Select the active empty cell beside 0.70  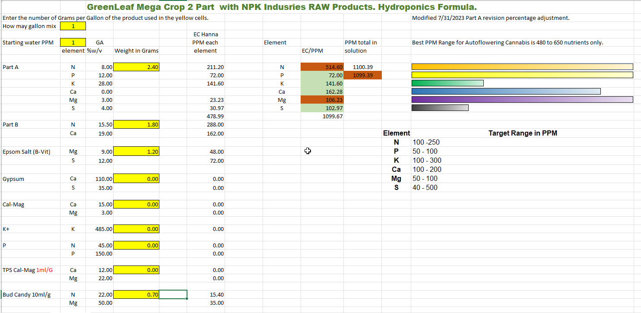pos(173,294)
